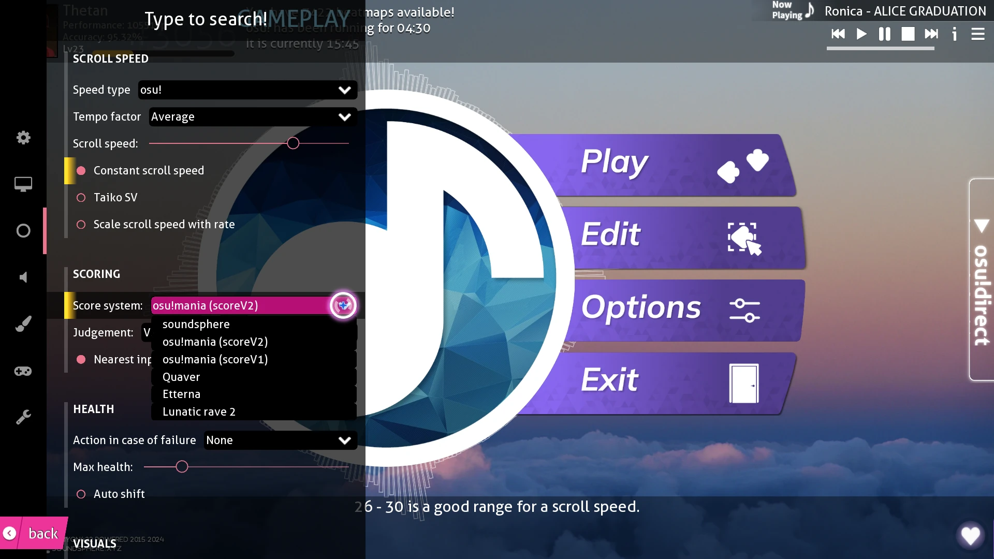Viewport: 994px width, 559px height.
Task: Choose Etterna score system
Action: (254, 394)
